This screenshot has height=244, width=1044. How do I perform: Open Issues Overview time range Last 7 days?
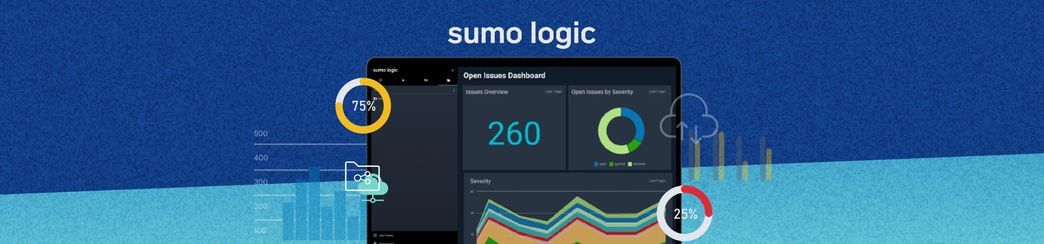coord(553,92)
